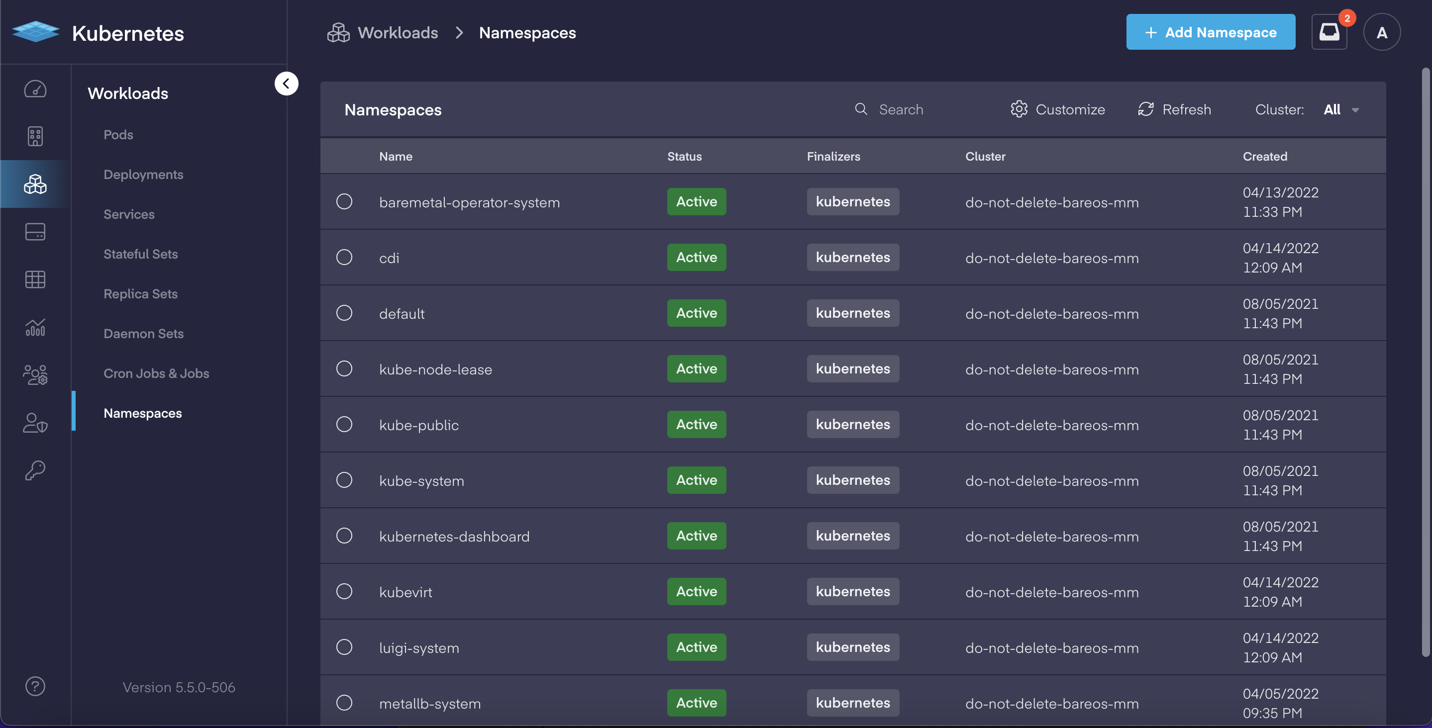Open the user management group icon in sidebar

[35, 374]
